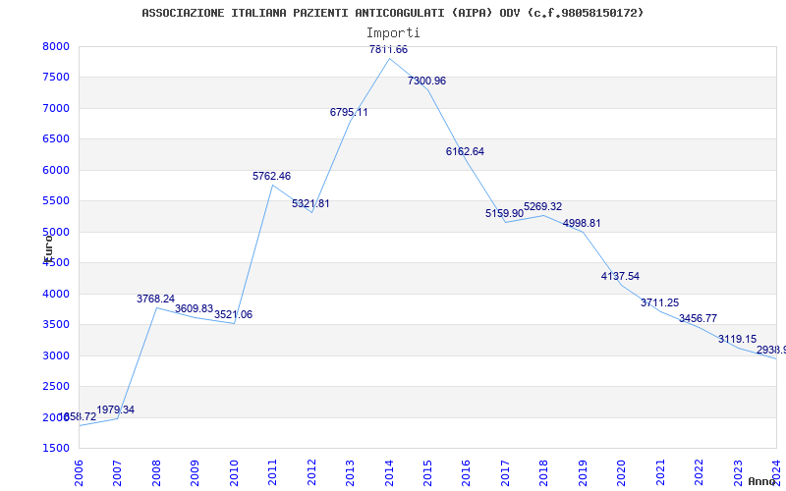Click the x-axis year 2016
786x491 pixels.
pos(466,472)
